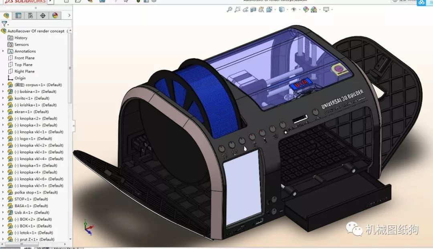Expand the ekran<1> component node

3,112
